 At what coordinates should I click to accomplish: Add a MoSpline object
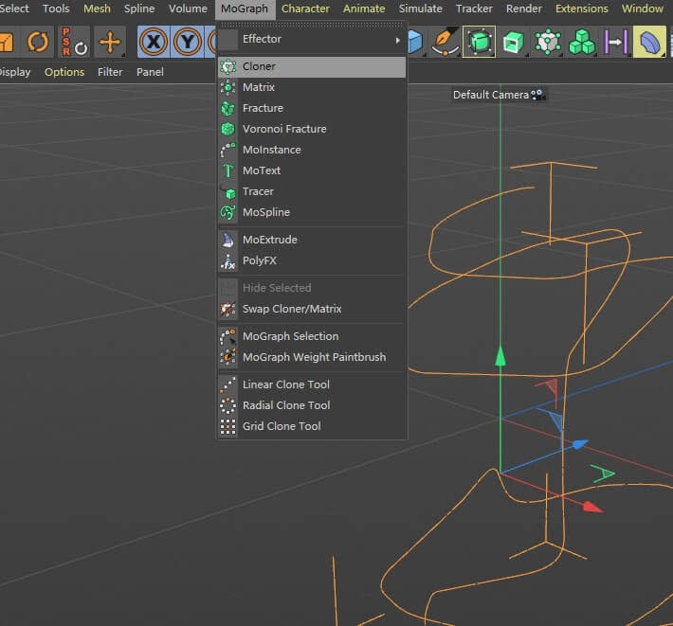pos(265,212)
